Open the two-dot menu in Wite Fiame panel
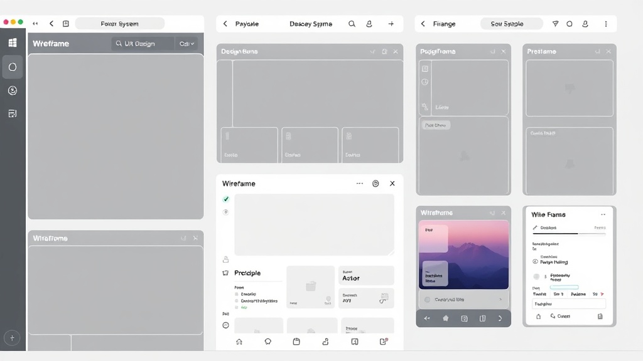The width and height of the screenshot is (643, 361). [x=603, y=214]
